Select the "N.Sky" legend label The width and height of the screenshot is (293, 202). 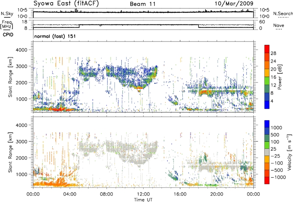pyautogui.click(x=7, y=13)
